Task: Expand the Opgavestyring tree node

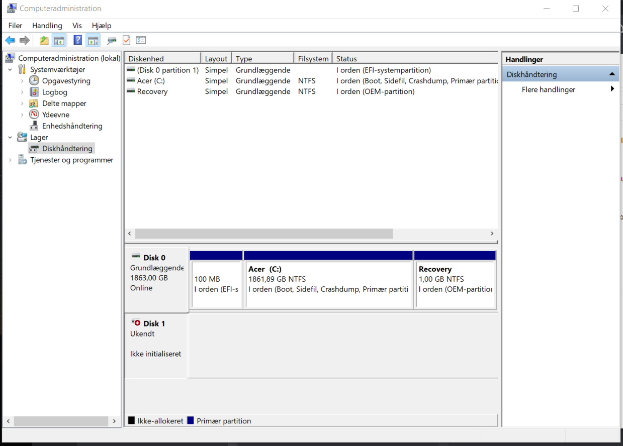Action: [x=22, y=81]
